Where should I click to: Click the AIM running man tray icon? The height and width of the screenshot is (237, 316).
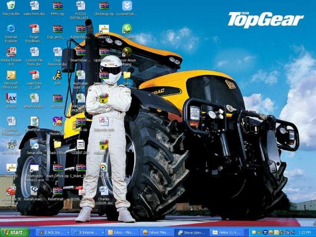(282, 233)
